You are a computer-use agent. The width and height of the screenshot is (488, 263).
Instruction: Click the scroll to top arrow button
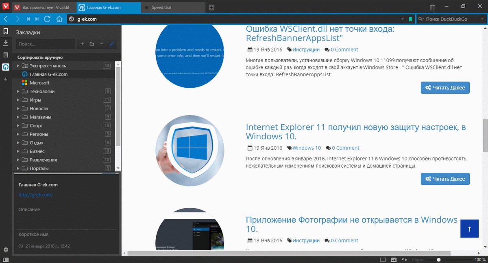[x=470, y=229]
